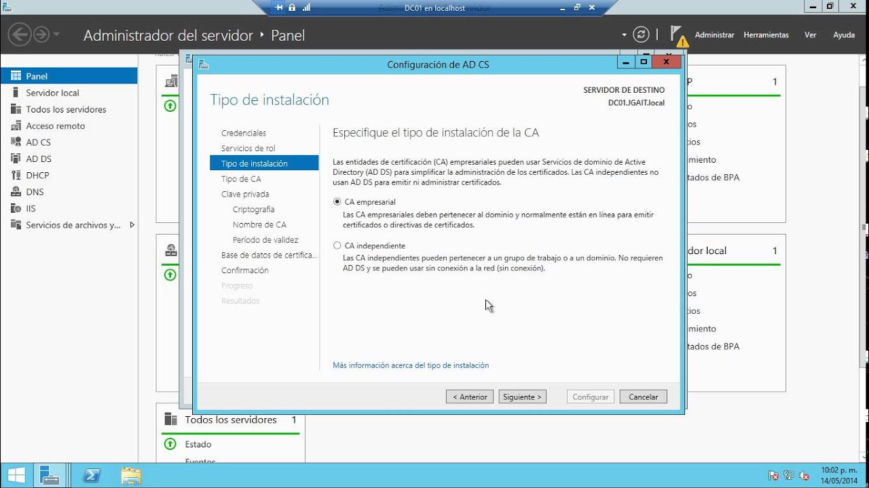Image resolution: width=869 pixels, height=488 pixels.
Task: Click the Panel breadcrumb in the title
Action: coord(288,35)
